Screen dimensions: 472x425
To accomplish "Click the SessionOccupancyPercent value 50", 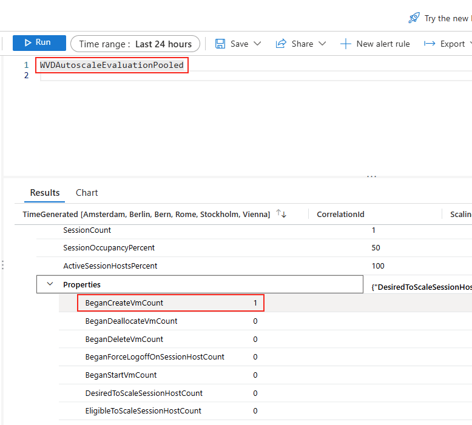I will pyautogui.click(x=376, y=248).
